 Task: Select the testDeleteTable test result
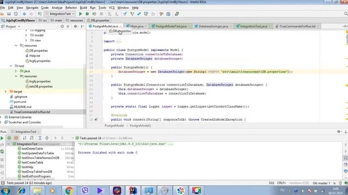33,149
